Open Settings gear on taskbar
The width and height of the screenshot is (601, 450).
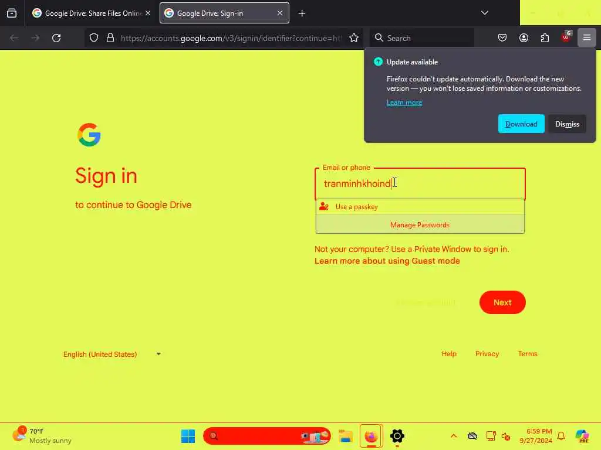coord(397,436)
